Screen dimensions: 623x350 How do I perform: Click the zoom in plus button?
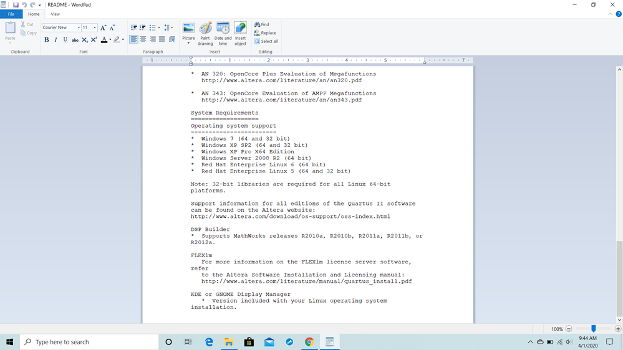click(618, 329)
